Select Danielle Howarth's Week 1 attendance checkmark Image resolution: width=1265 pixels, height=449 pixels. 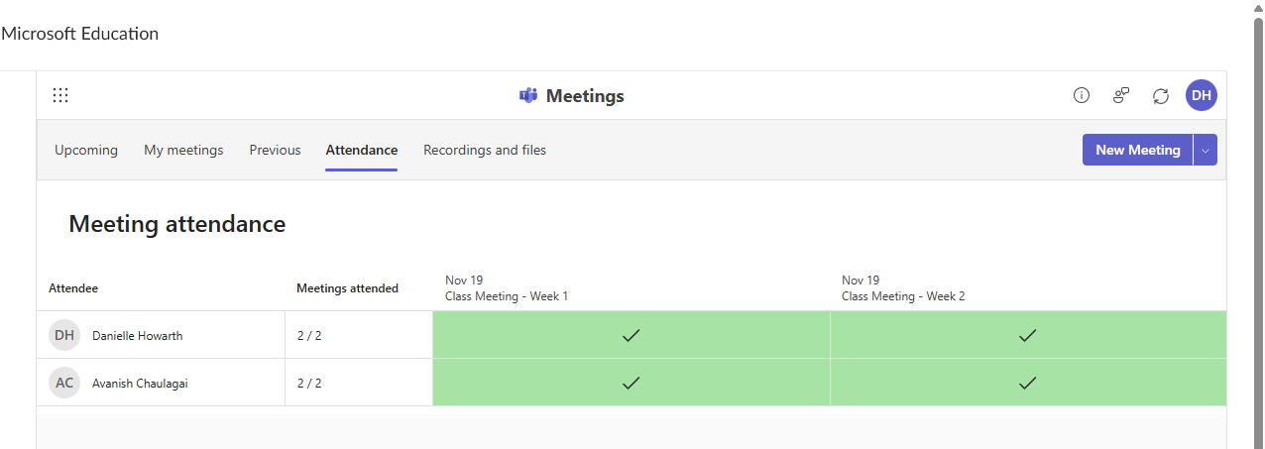(x=631, y=335)
